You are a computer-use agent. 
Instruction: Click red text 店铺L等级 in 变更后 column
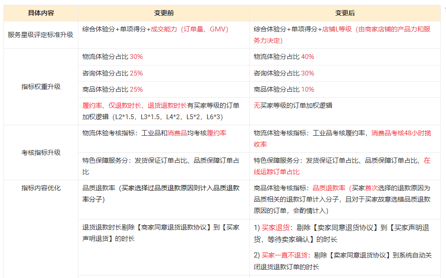point(337,29)
